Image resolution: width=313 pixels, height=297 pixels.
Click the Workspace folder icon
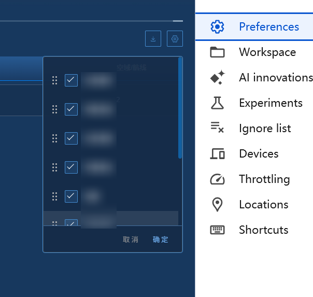pos(217,52)
